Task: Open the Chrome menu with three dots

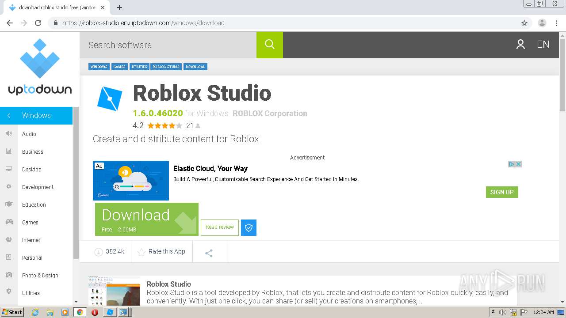Action: (x=556, y=23)
